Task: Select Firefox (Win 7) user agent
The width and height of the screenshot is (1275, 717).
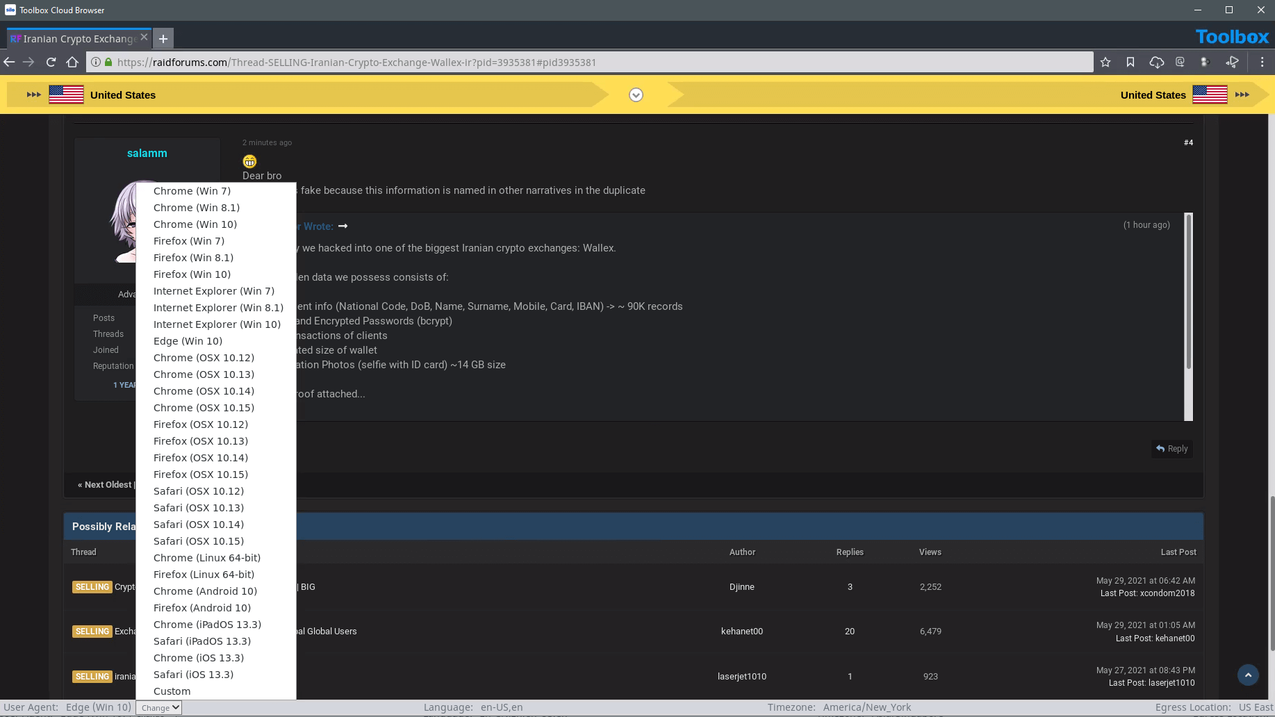Action: coord(215,241)
